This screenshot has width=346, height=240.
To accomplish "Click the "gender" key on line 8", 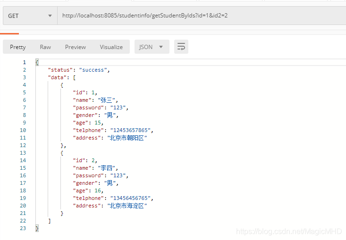I will [x=85, y=115].
